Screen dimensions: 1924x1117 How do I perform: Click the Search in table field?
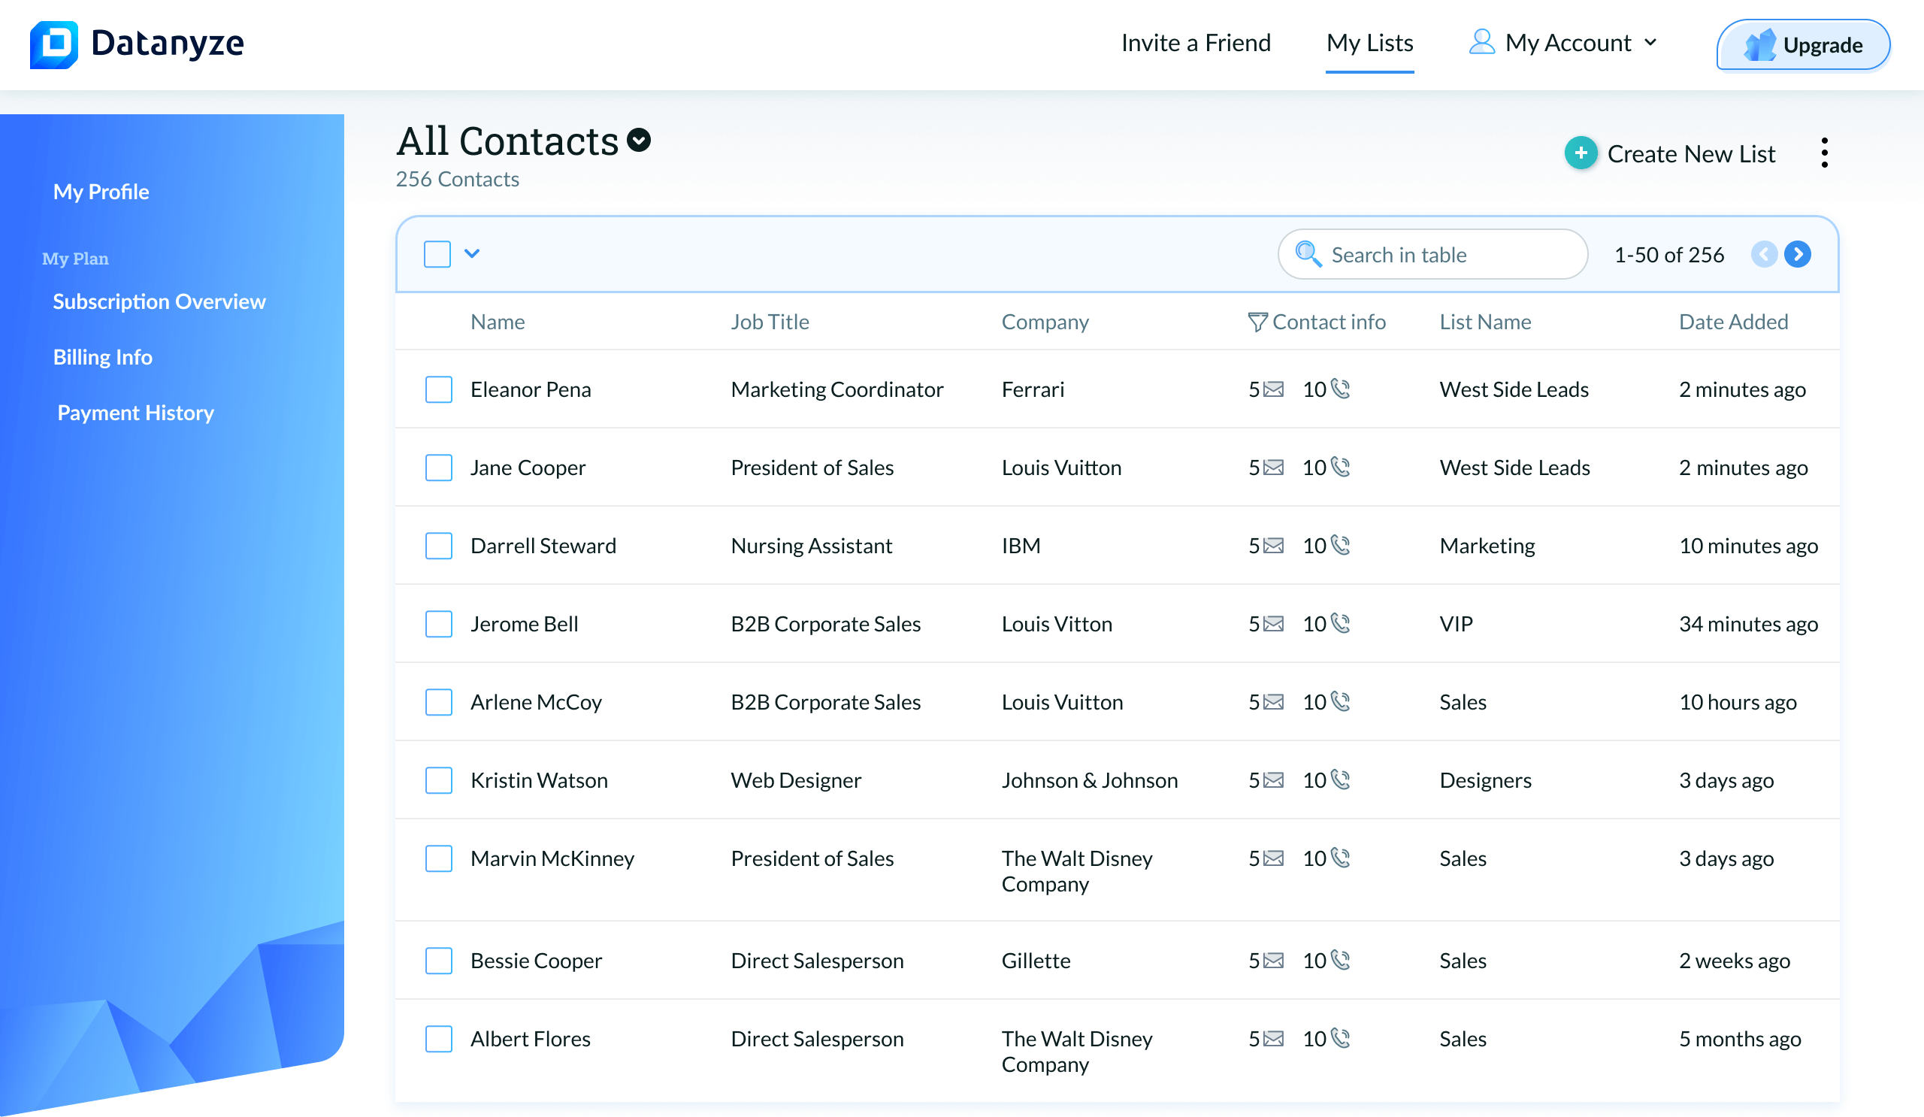[1432, 254]
